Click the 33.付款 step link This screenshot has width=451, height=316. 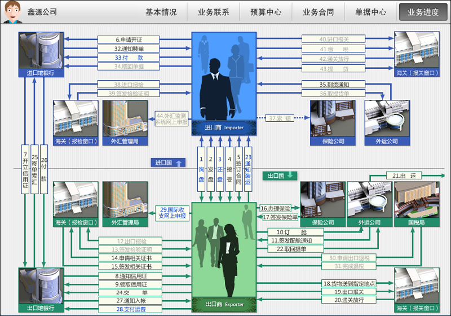[x=129, y=58]
